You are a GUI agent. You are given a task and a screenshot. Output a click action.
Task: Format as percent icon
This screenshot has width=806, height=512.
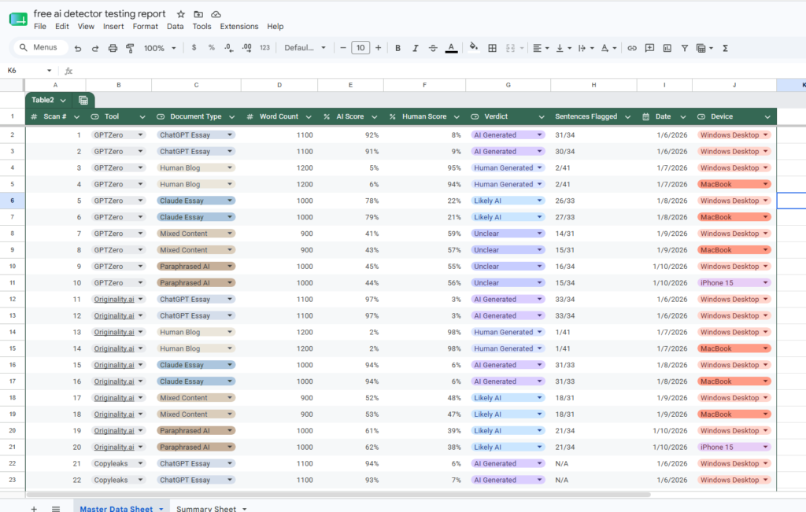211,48
